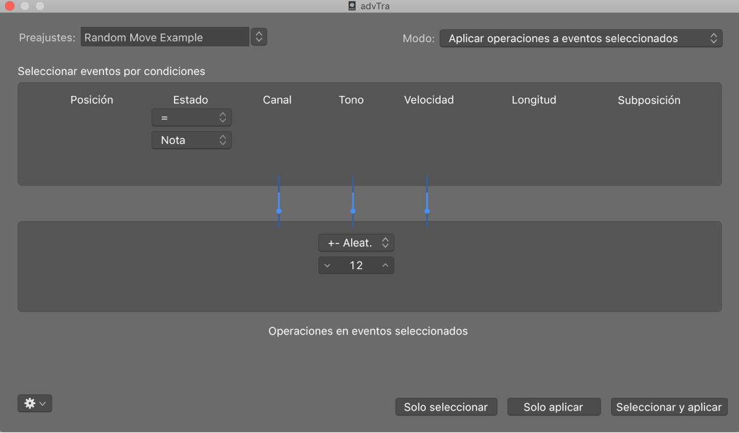Viewport: 739px width, 433px height.
Task: Open the Preajustes preset menu showing Random Move Example
Action: [165, 37]
